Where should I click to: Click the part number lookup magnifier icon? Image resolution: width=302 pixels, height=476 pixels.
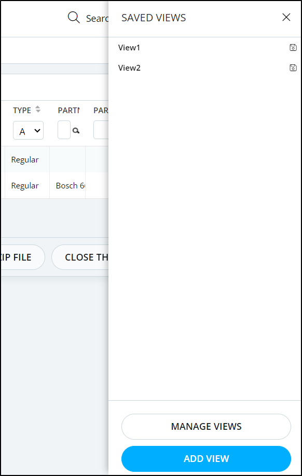coord(76,130)
